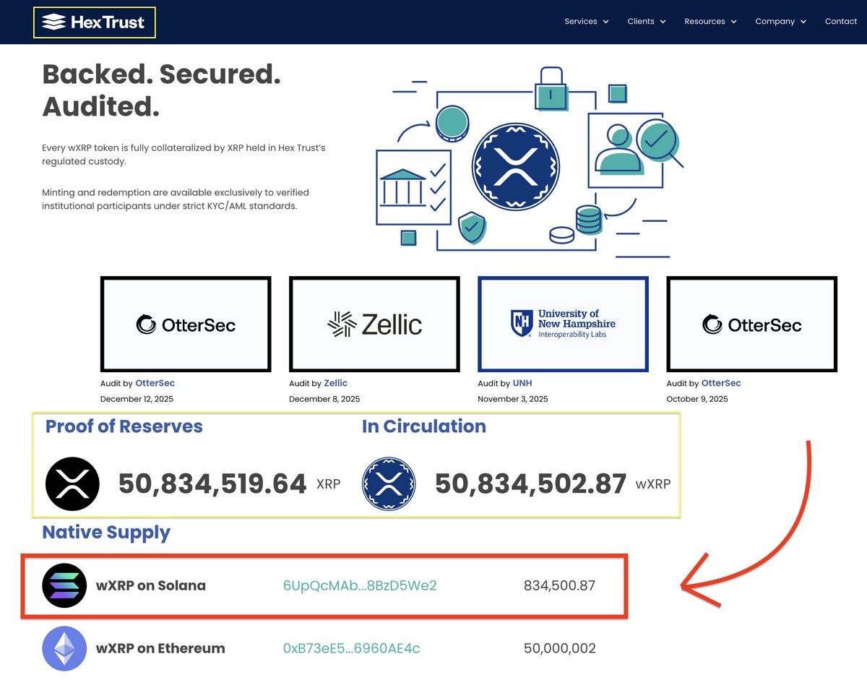Select the In Circulation heading
The width and height of the screenshot is (867, 688).
(x=424, y=426)
